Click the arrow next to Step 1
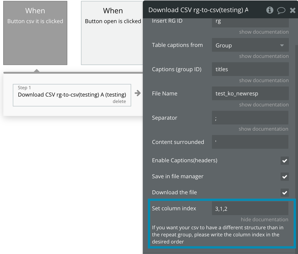This screenshot has height=254, width=298. pyautogui.click(x=138, y=93)
